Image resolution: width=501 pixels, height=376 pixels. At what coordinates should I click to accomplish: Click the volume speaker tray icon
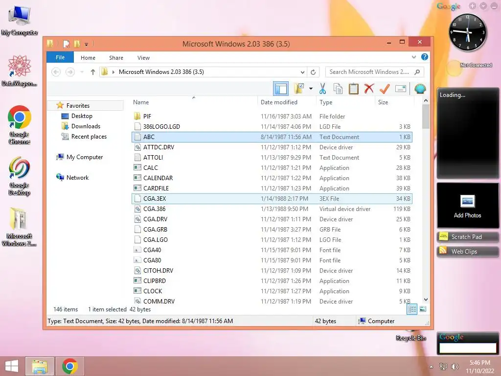455,367
